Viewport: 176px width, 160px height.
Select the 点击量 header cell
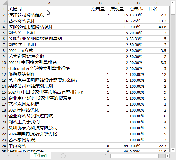pyautogui.click(x=100, y=9)
